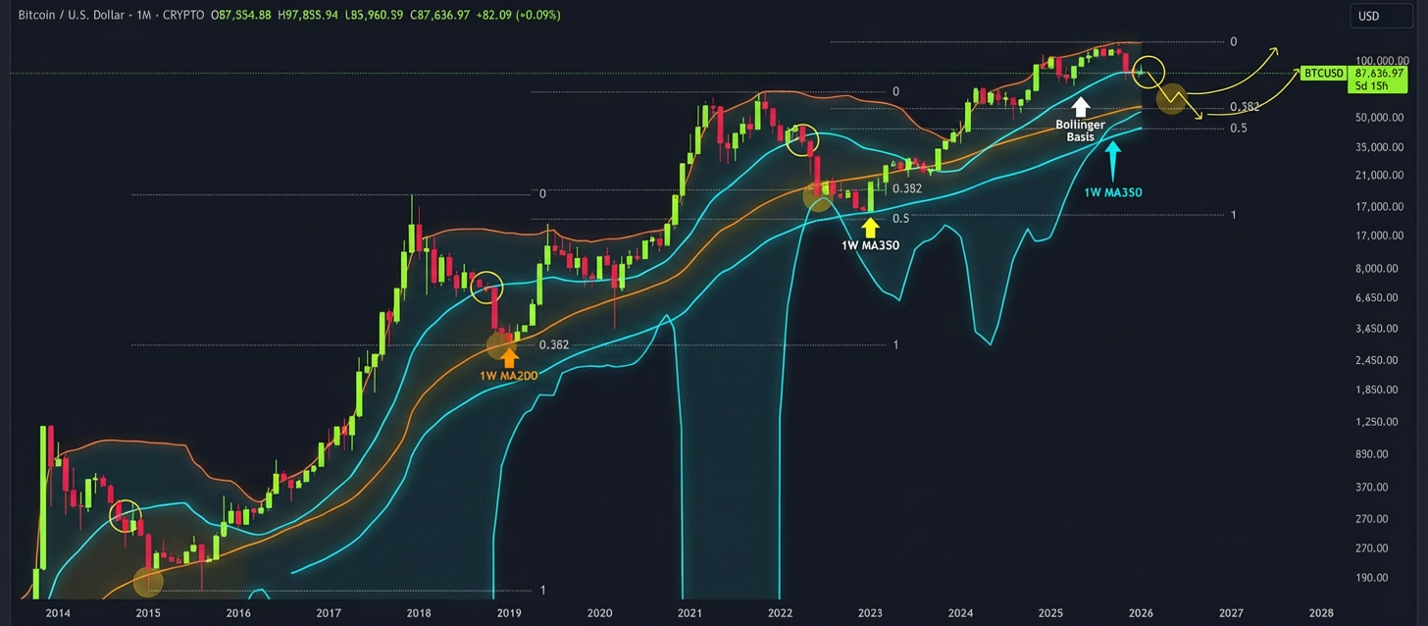Select the yellow circle outline at the 2022 candles
Image resolution: width=1428 pixels, height=626 pixels.
pos(803,139)
